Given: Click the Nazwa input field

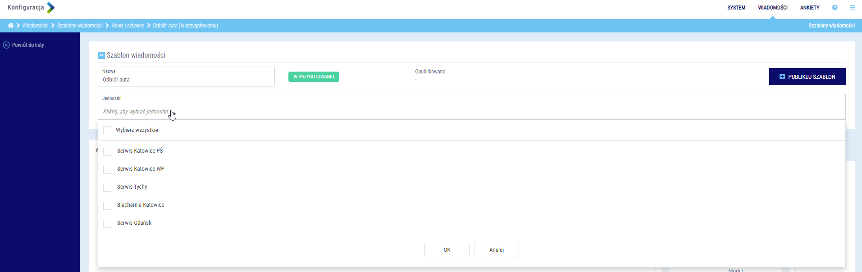Looking at the screenshot, I should point(186,80).
